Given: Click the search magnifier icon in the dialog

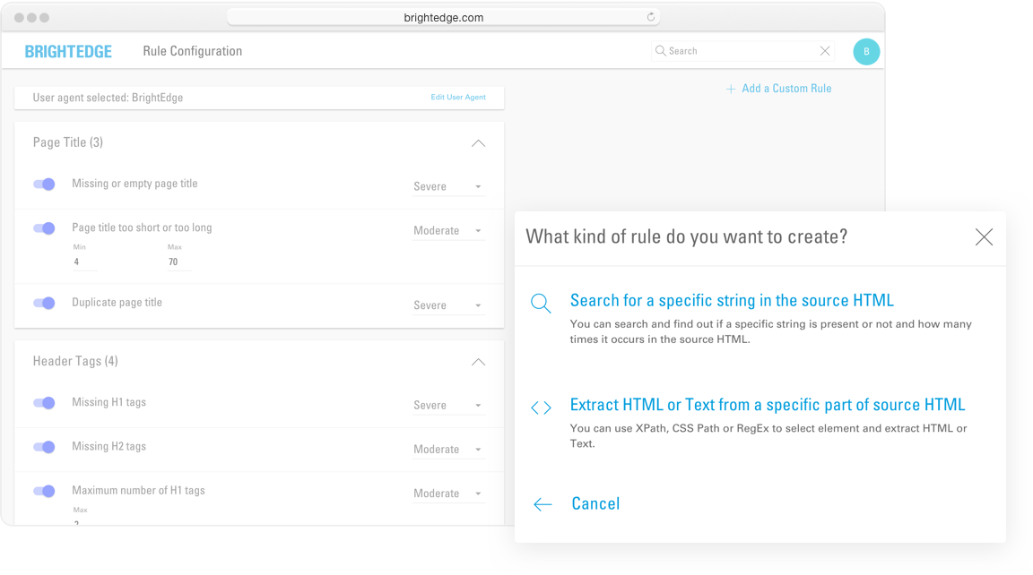Looking at the screenshot, I should [x=541, y=303].
